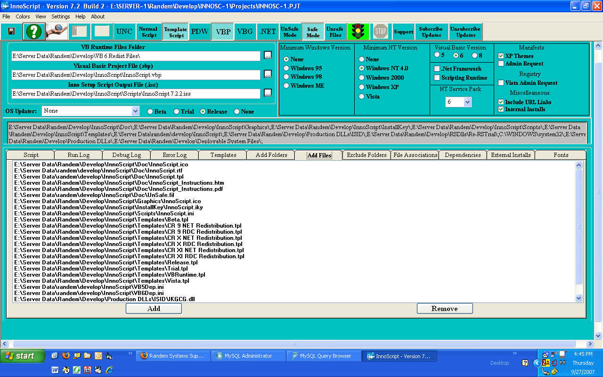The height and width of the screenshot is (377, 603).
Task: Switch to the Script tab
Action: click(31, 155)
